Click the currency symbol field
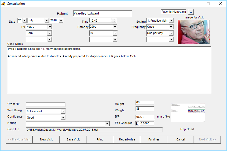Viewport: 227px width, 151px height. pyautogui.click(x=137, y=123)
